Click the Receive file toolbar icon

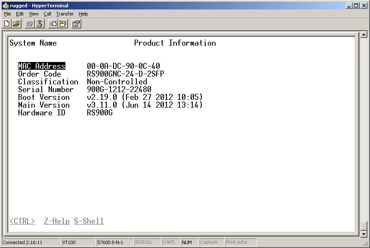pyautogui.click(x=63, y=24)
